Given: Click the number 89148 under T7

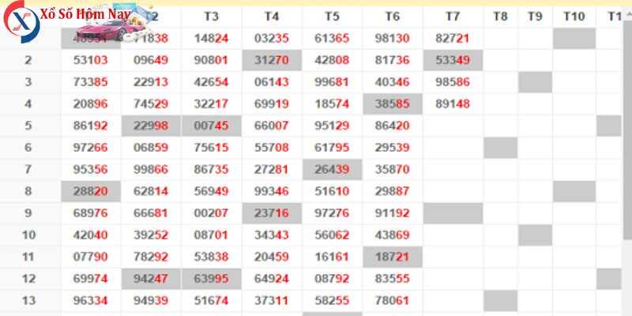Looking at the screenshot, I should 452,103.
